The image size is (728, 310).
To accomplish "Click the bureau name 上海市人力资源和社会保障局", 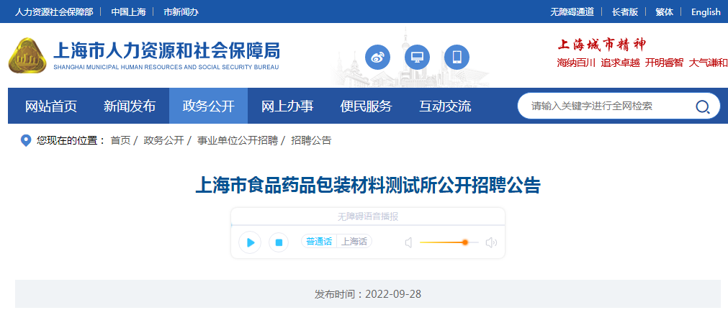I will tap(166, 50).
